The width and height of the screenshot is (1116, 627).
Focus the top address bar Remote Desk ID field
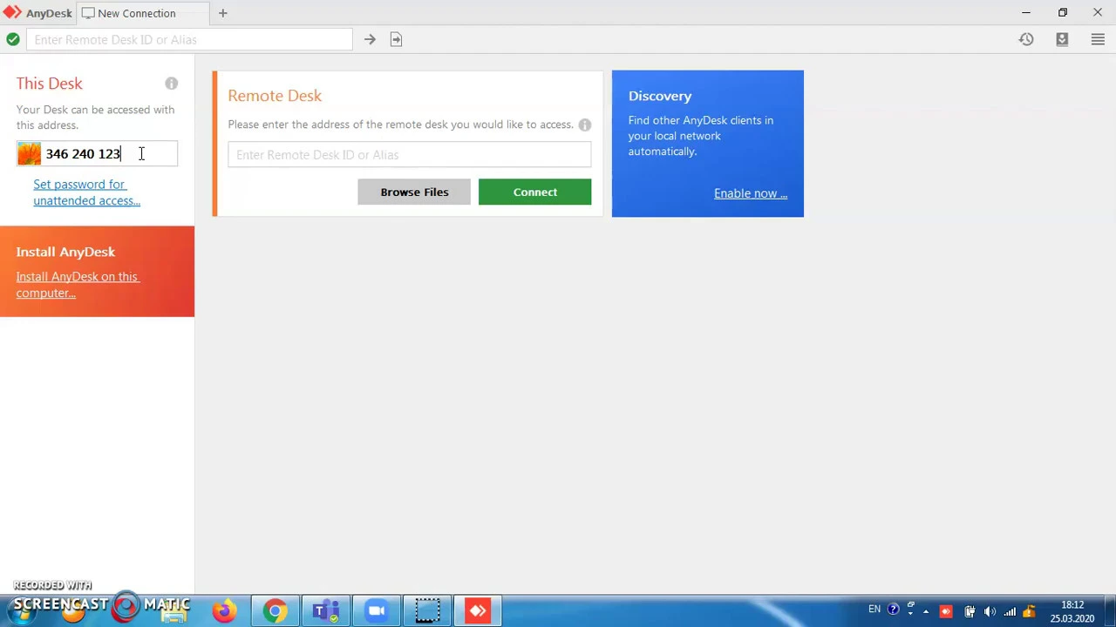point(189,39)
